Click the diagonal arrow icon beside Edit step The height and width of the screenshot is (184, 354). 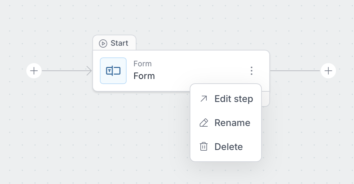click(x=203, y=99)
